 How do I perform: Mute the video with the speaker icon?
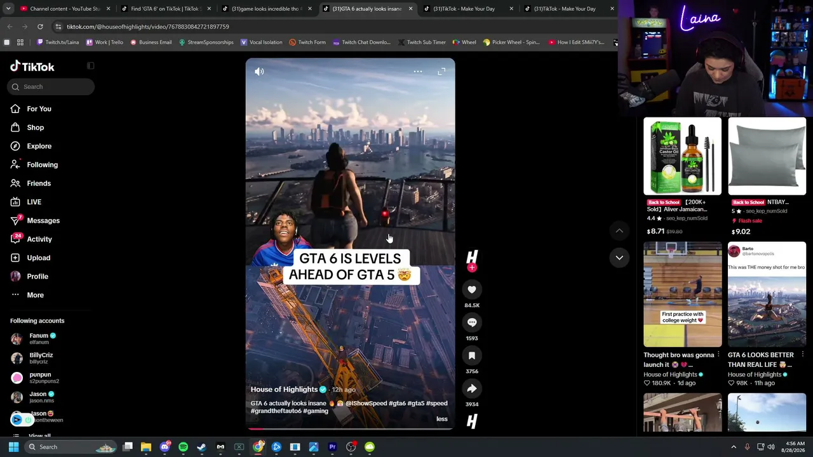[x=259, y=72]
